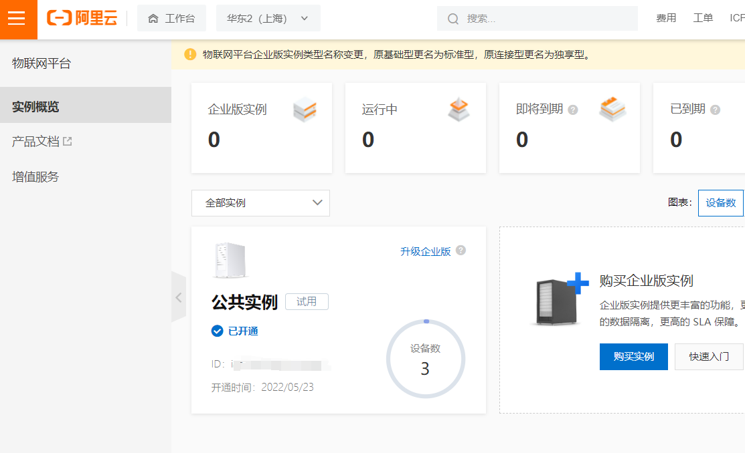Collapse the left sidebar with arrow handle

[x=178, y=297]
